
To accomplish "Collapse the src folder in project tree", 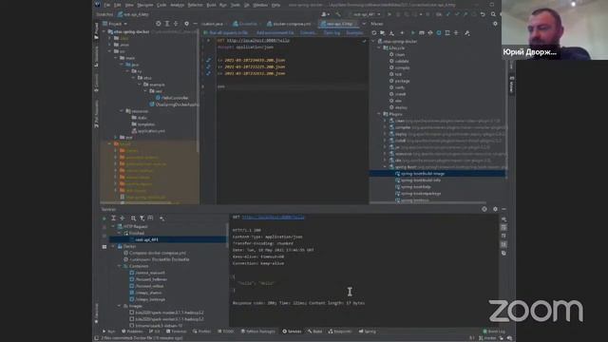I will tap(110, 51).
